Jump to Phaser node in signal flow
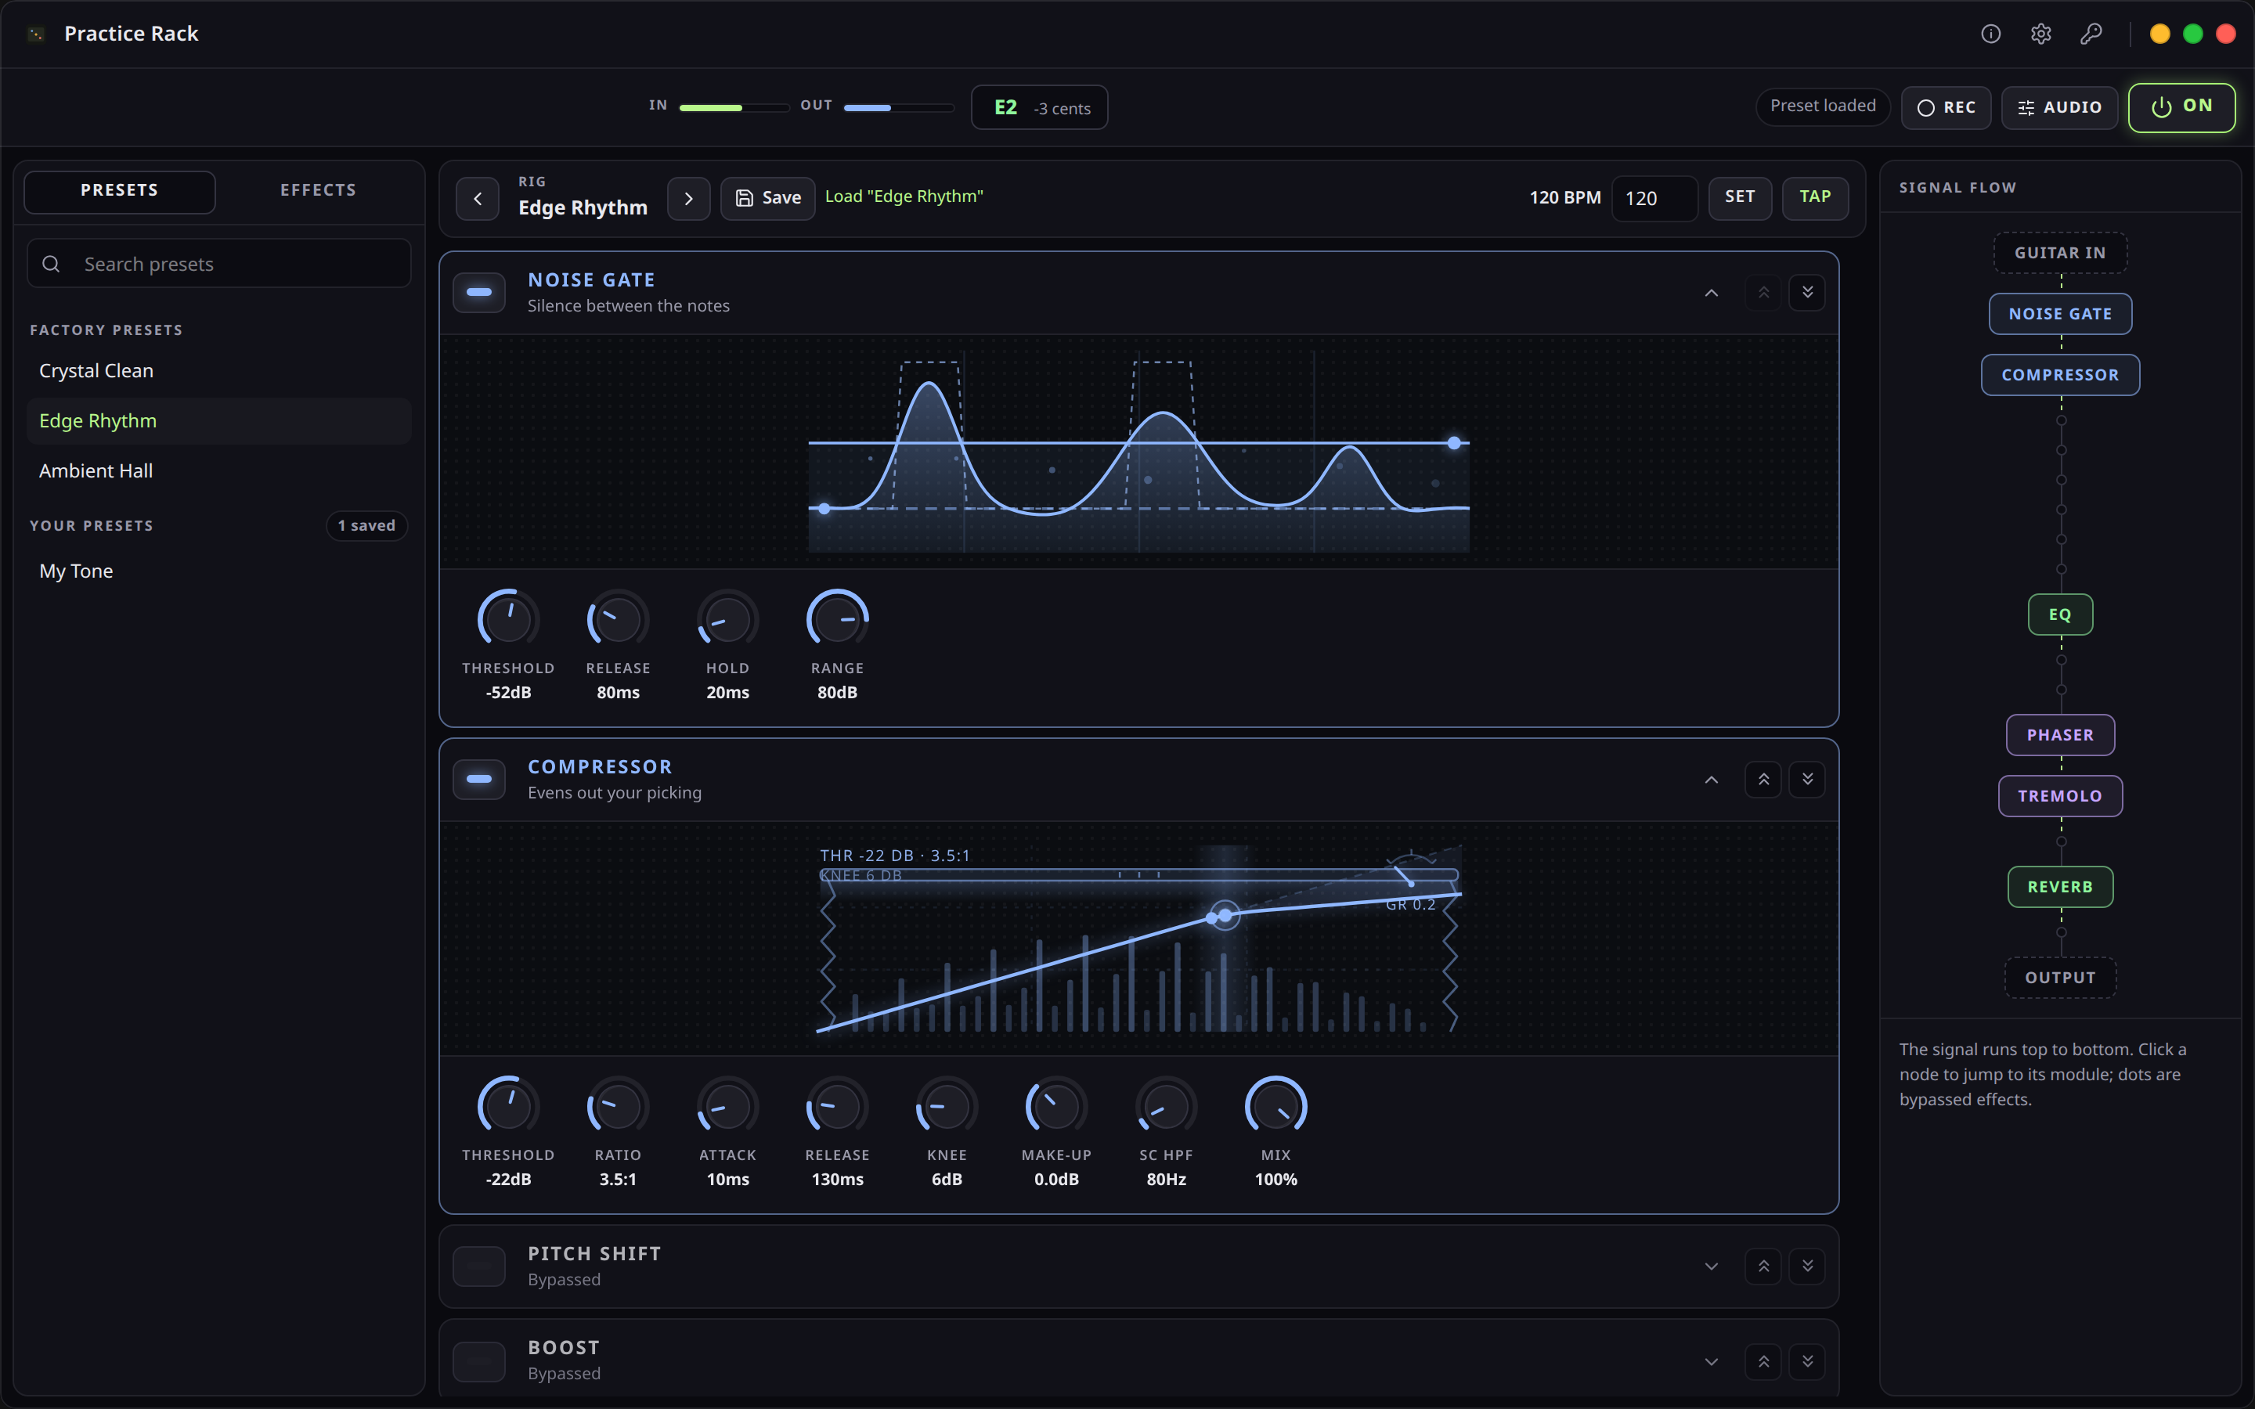Image resolution: width=2255 pixels, height=1409 pixels. (2059, 734)
